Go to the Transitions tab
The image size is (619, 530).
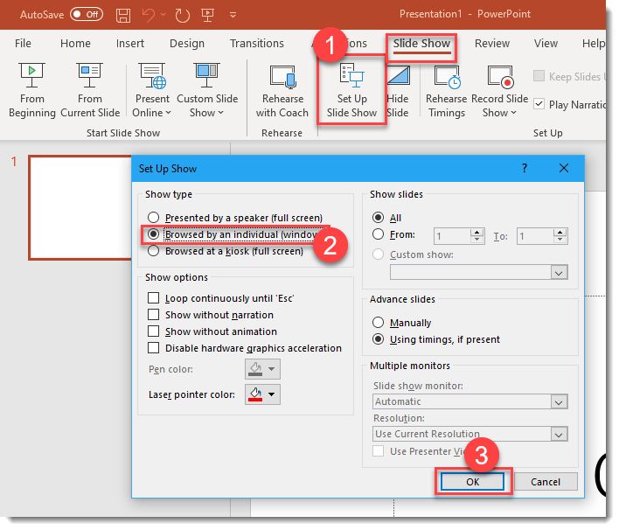coord(256,43)
